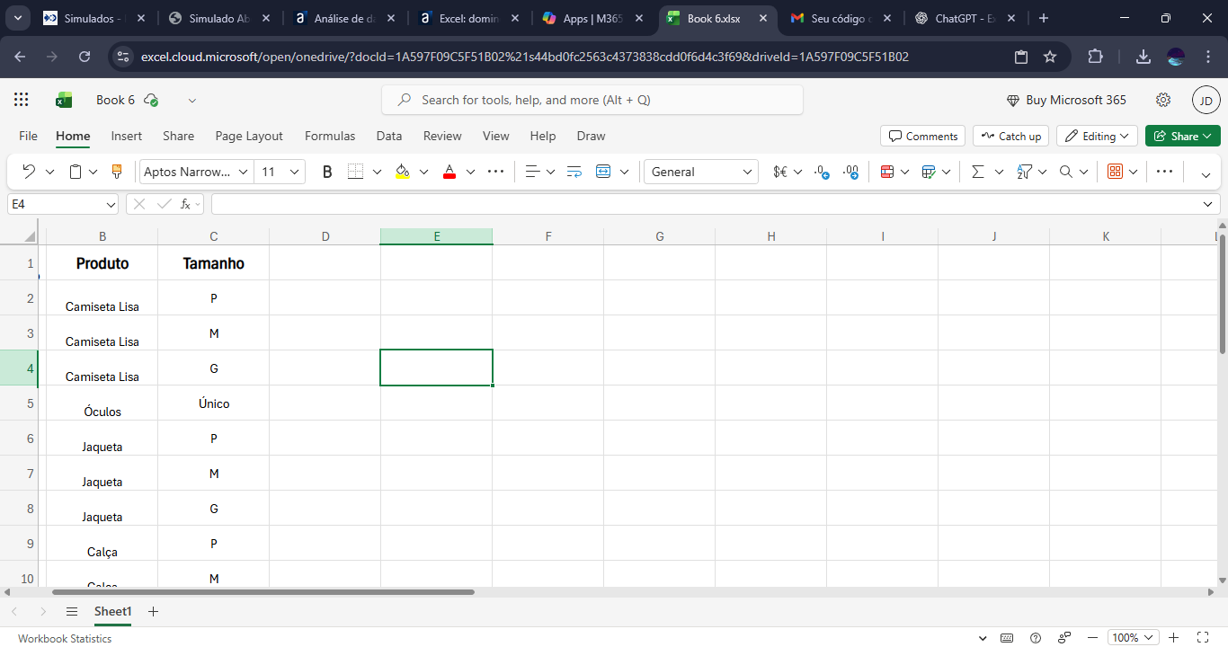Click the Merge cells icon
The image size is (1228, 647).
603,172
